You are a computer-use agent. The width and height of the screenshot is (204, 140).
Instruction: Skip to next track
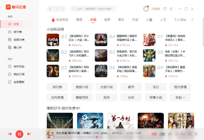coord(29,134)
